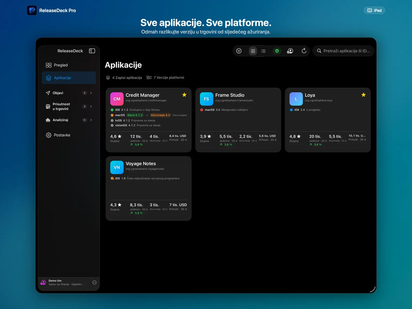
Task: Toggle the favorite star on Credit Manager
Action: coord(184,95)
